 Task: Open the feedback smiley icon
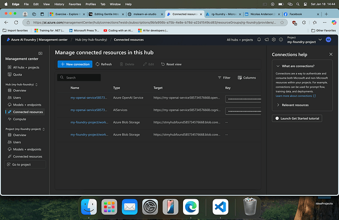(x=281, y=40)
